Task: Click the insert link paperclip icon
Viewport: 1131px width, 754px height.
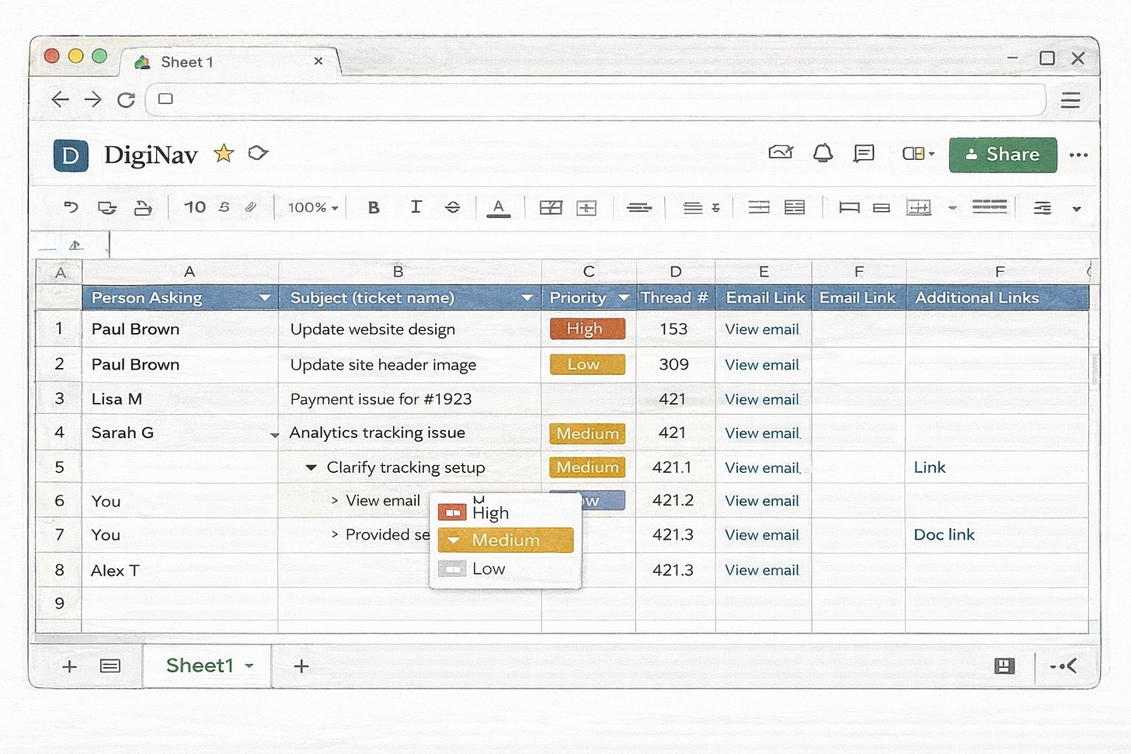Action: click(250, 207)
